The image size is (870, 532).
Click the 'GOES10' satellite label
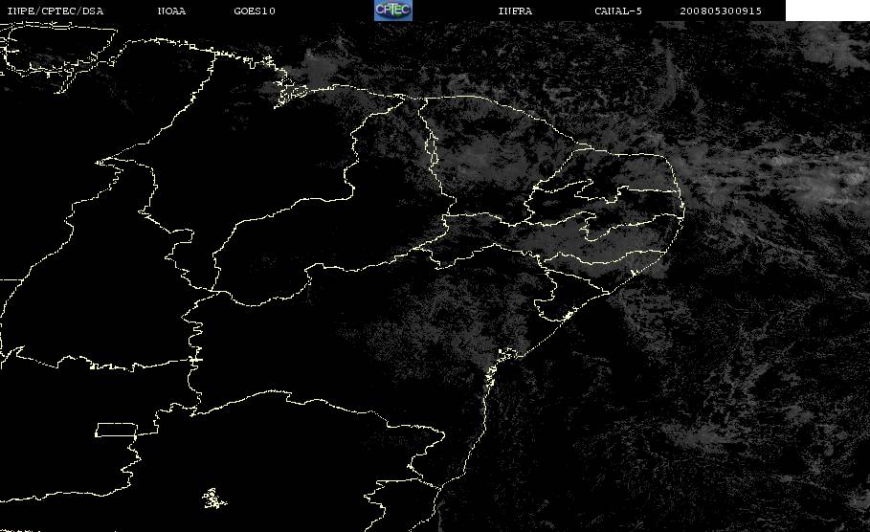pyautogui.click(x=255, y=11)
